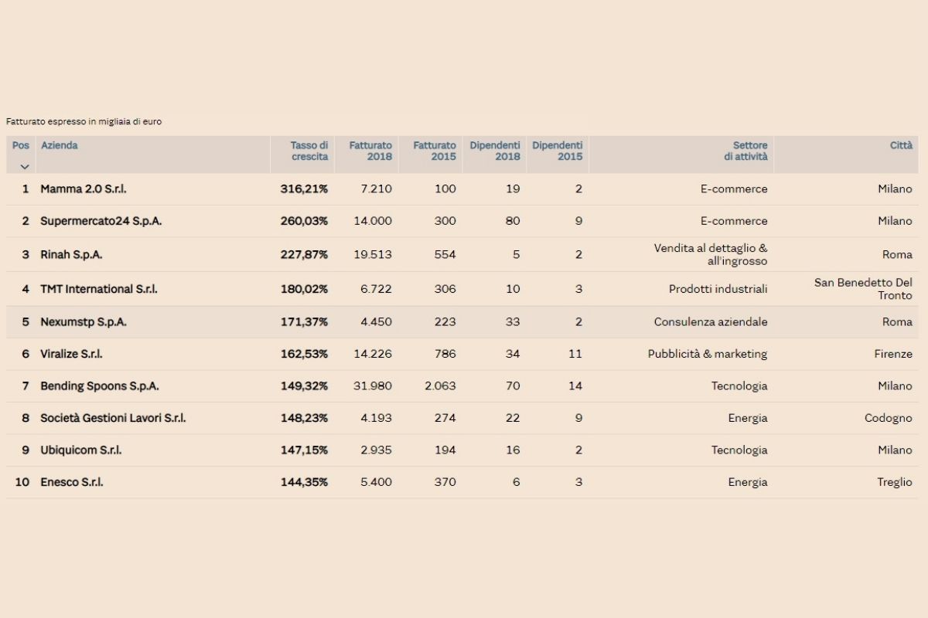The image size is (928, 618).
Task: Click the Fatturato 2018 column header
Action: [370, 151]
